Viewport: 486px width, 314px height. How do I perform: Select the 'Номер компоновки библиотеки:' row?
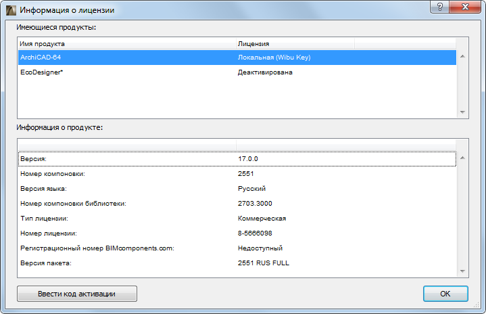point(237,204)
